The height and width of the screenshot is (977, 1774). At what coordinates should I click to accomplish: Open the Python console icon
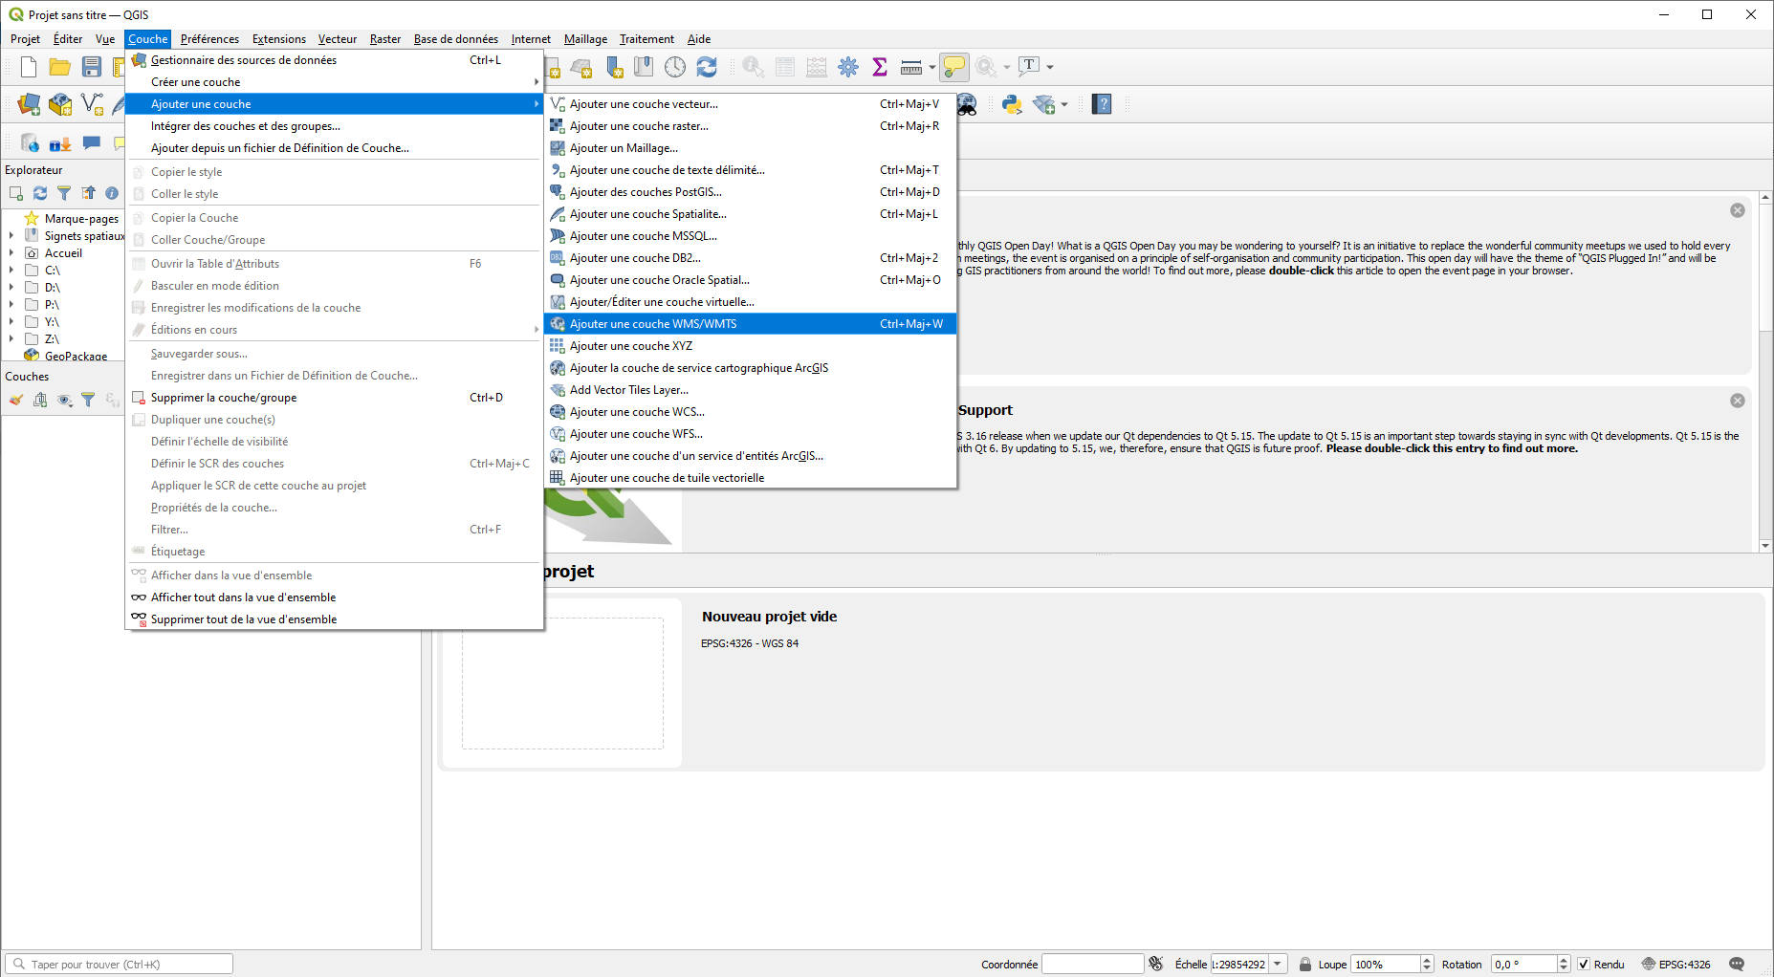[1011, 104]
